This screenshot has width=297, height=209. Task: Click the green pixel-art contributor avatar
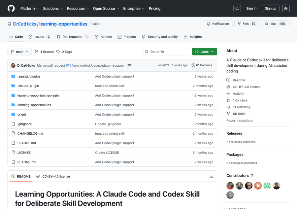pos(267,186)
